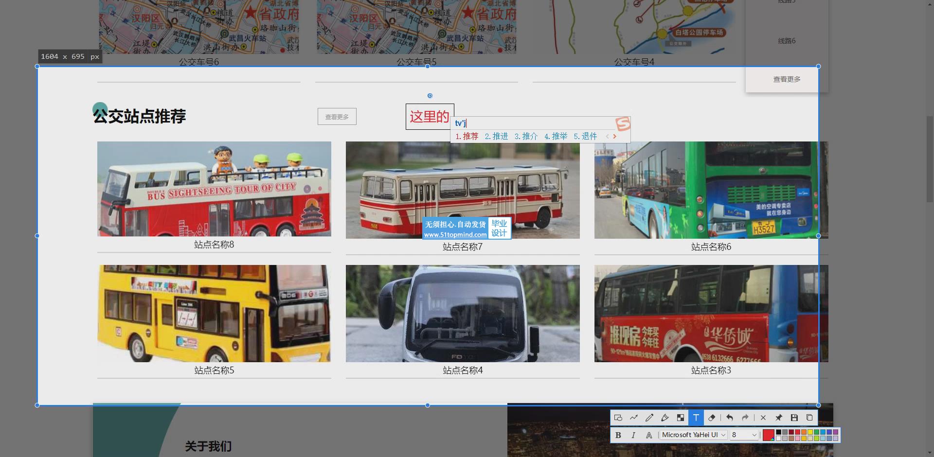Show next page of IME candidates
This screenshot has width=934, height=457.
tap(615, 137)
